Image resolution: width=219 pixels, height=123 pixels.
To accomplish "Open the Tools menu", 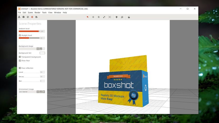I will coord(44,13).
